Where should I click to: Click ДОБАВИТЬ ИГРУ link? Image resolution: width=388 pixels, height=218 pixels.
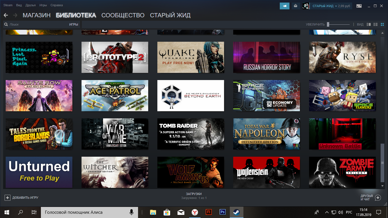coord(25,198)
